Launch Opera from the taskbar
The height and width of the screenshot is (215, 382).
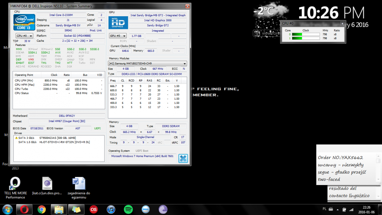tap(25, 209)
